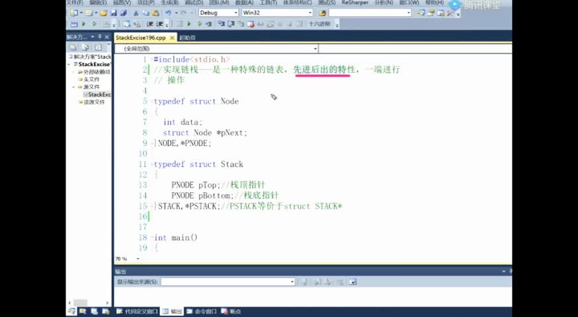Collapse the typedef struct Node code block
Viewport: 578px width, 317px height.
pos(152,101)
